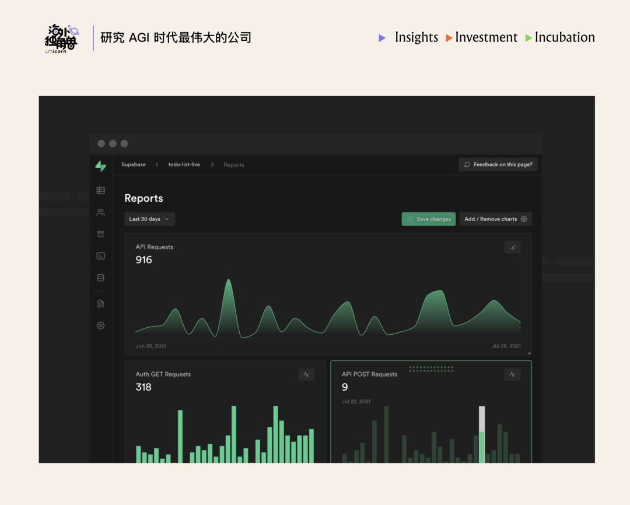The width and height of the screenshot is (630, 505).
Task: Click the Insights label in header
Action: (416, 37)
